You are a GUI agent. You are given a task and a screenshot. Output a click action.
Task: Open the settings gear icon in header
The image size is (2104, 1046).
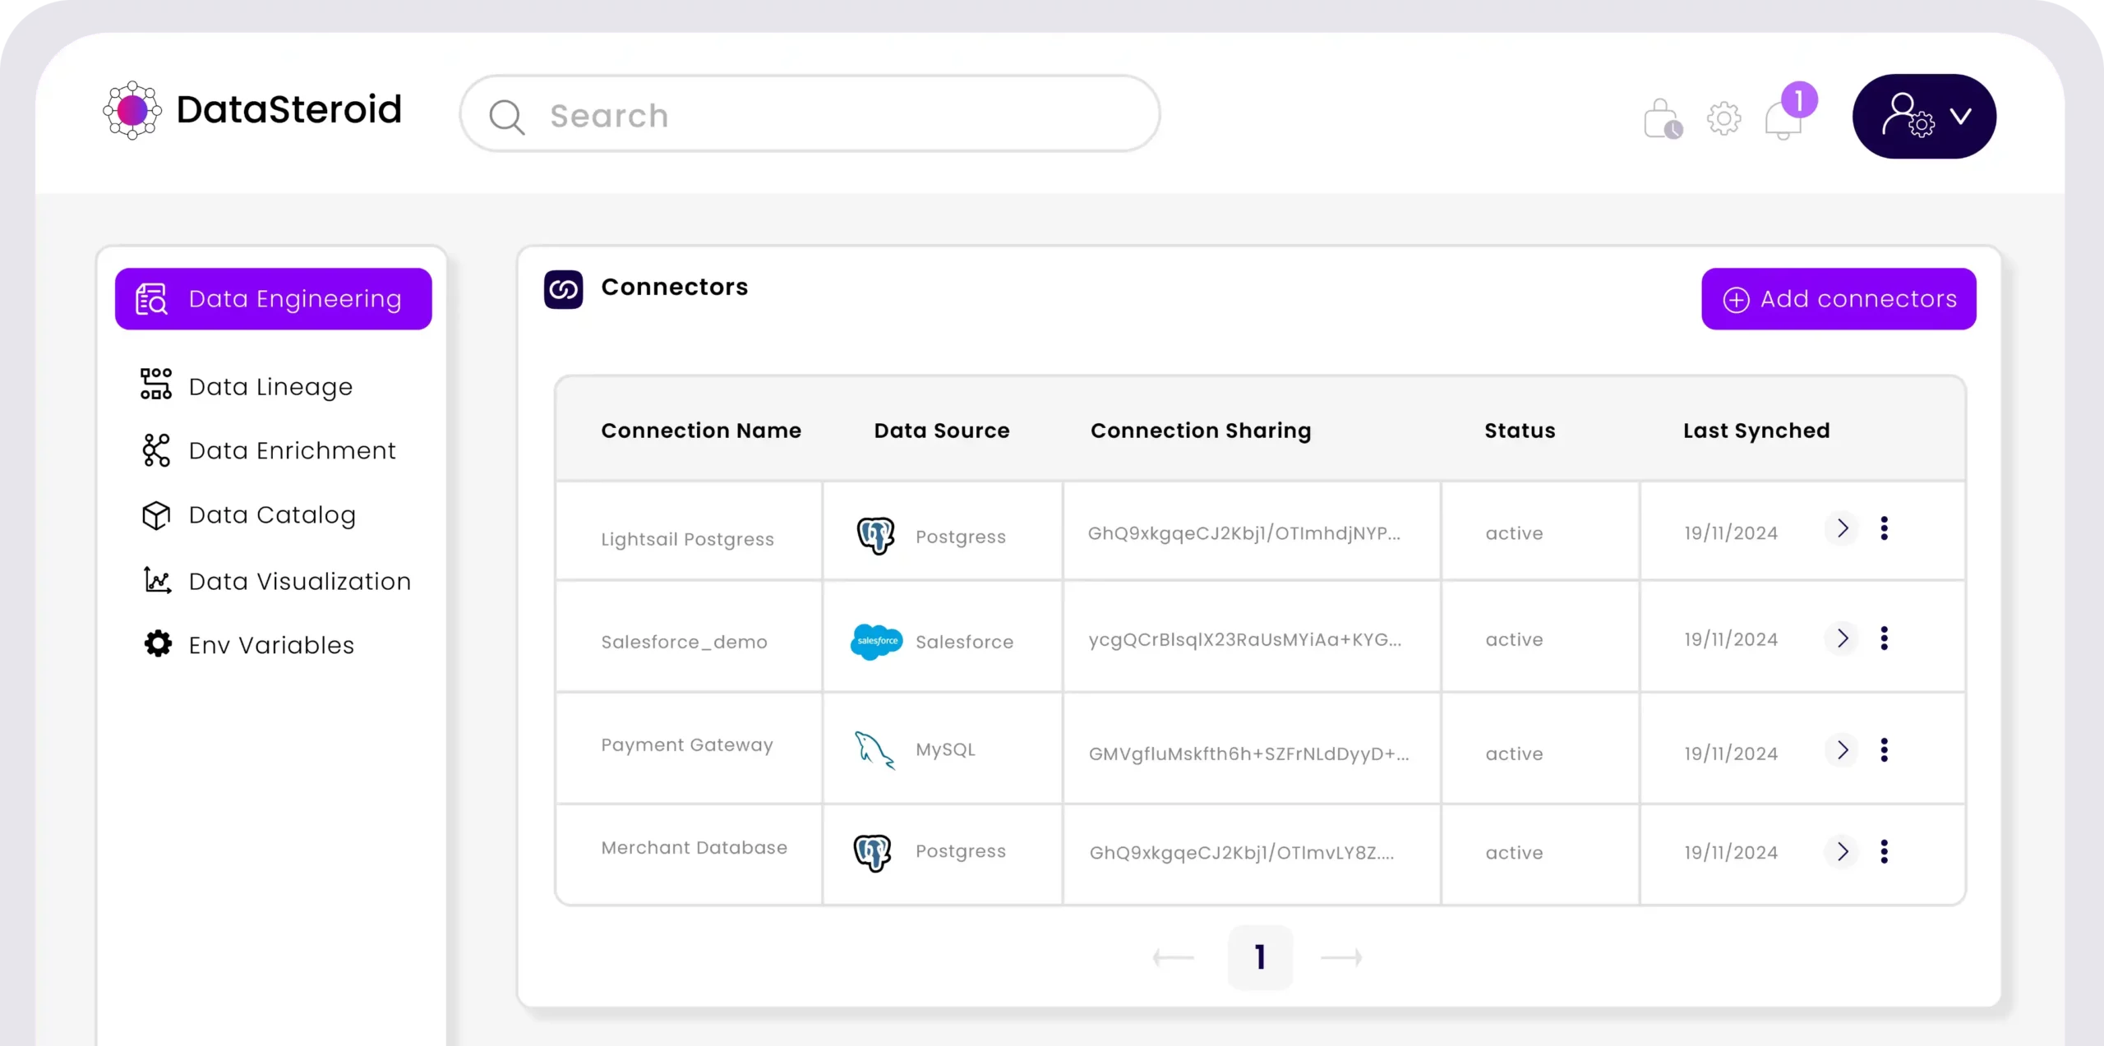click(1723, 119)
